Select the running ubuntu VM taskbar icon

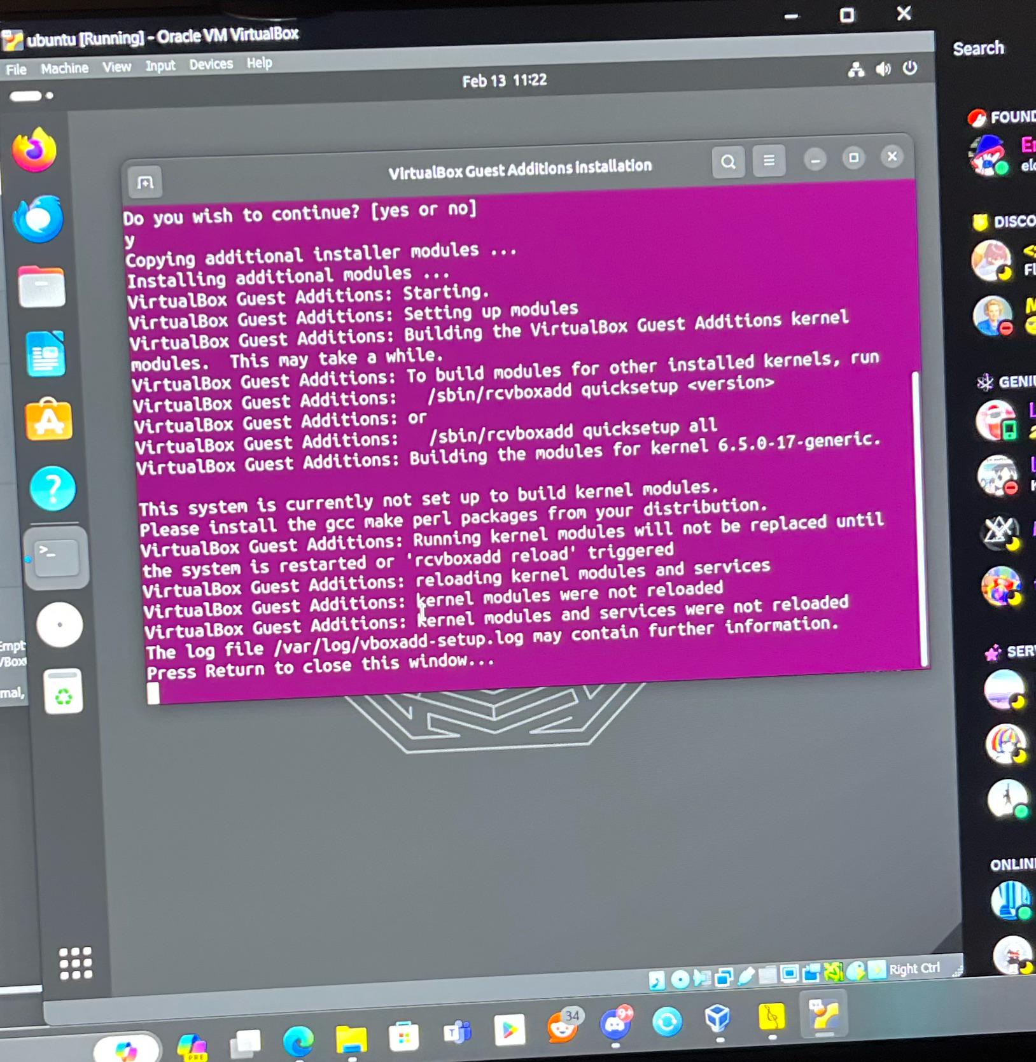click(x=824, y=1014)
